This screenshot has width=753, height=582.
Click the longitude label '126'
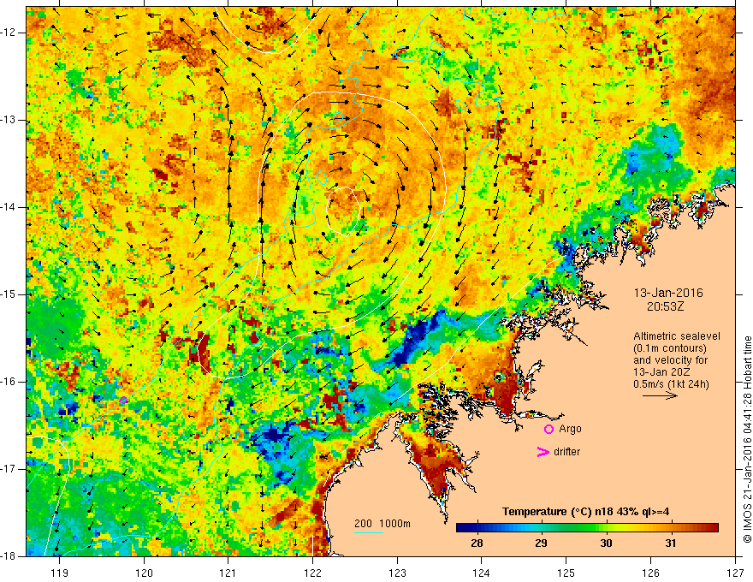pyautogui.click(x=650, y=573)
